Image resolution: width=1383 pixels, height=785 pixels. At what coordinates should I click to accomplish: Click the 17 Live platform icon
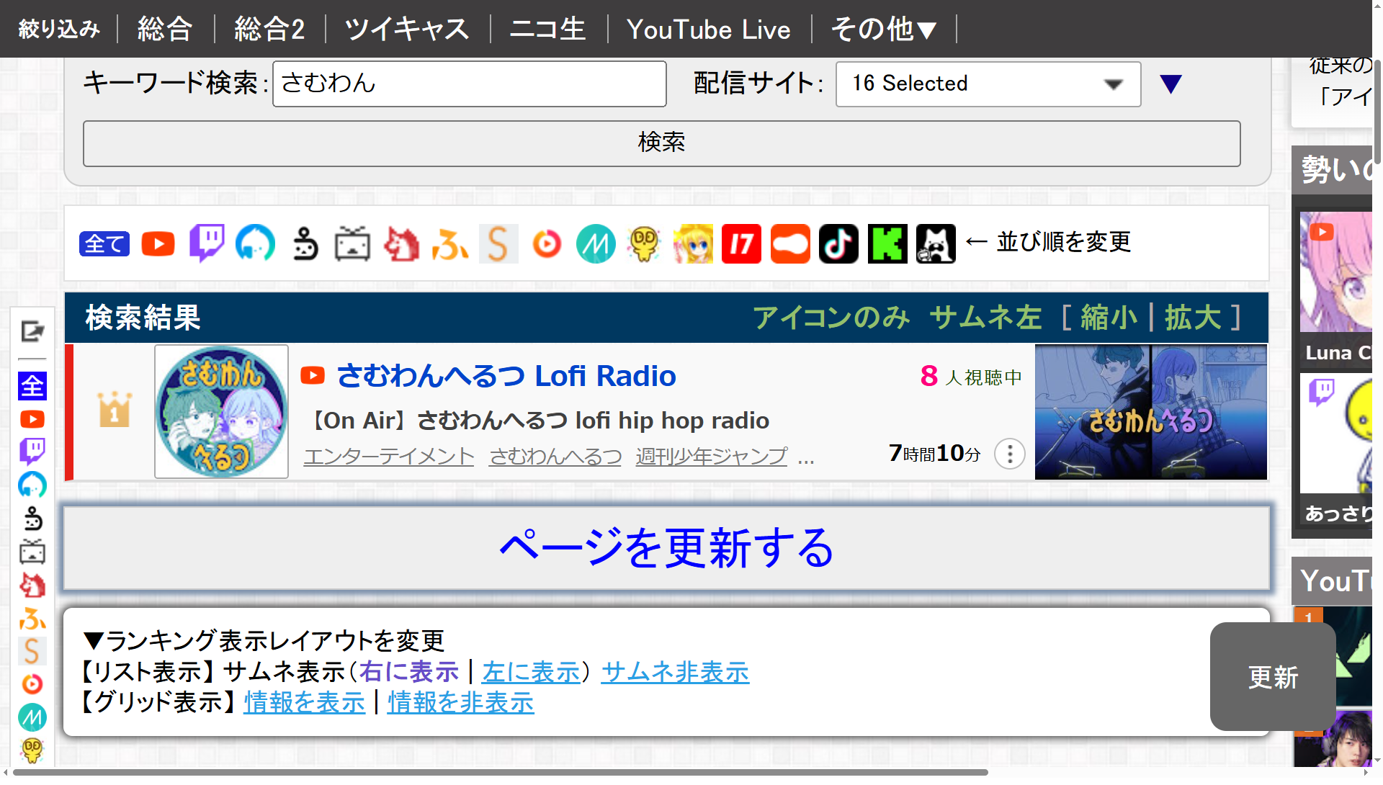(741, 244)
